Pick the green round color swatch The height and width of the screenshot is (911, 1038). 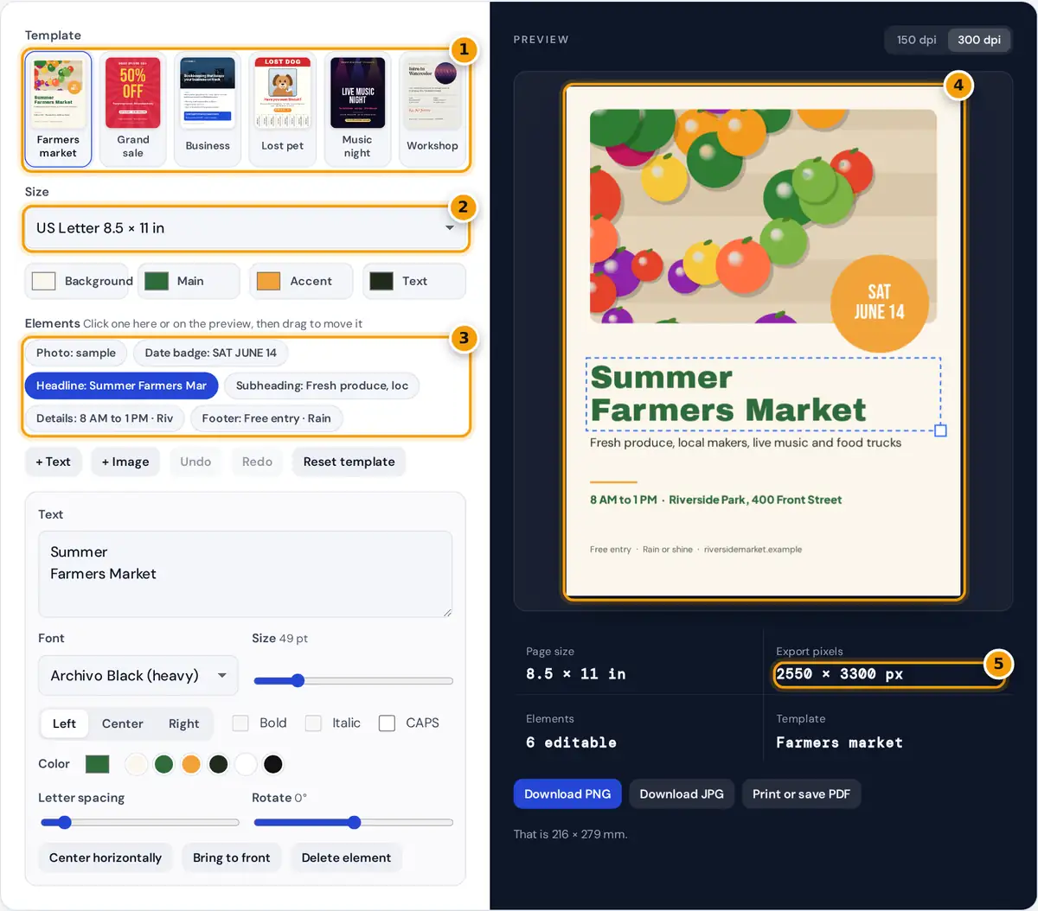pyautogui.click(x=164, y=764)
